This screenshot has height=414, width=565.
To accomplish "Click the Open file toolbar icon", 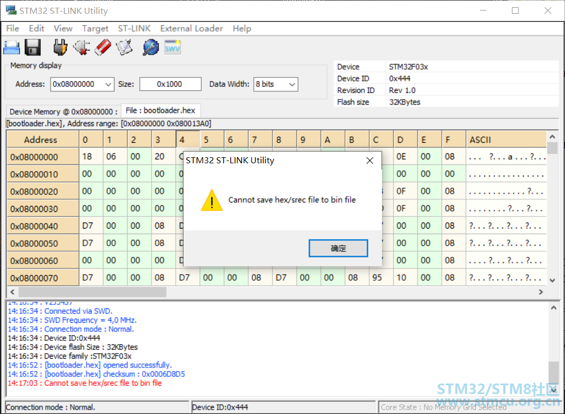I will 12,48.
